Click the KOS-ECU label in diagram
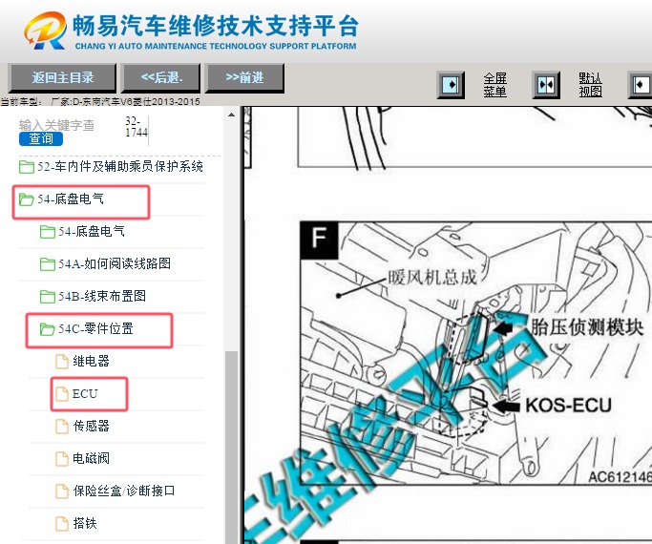 (x=568, y=406)
